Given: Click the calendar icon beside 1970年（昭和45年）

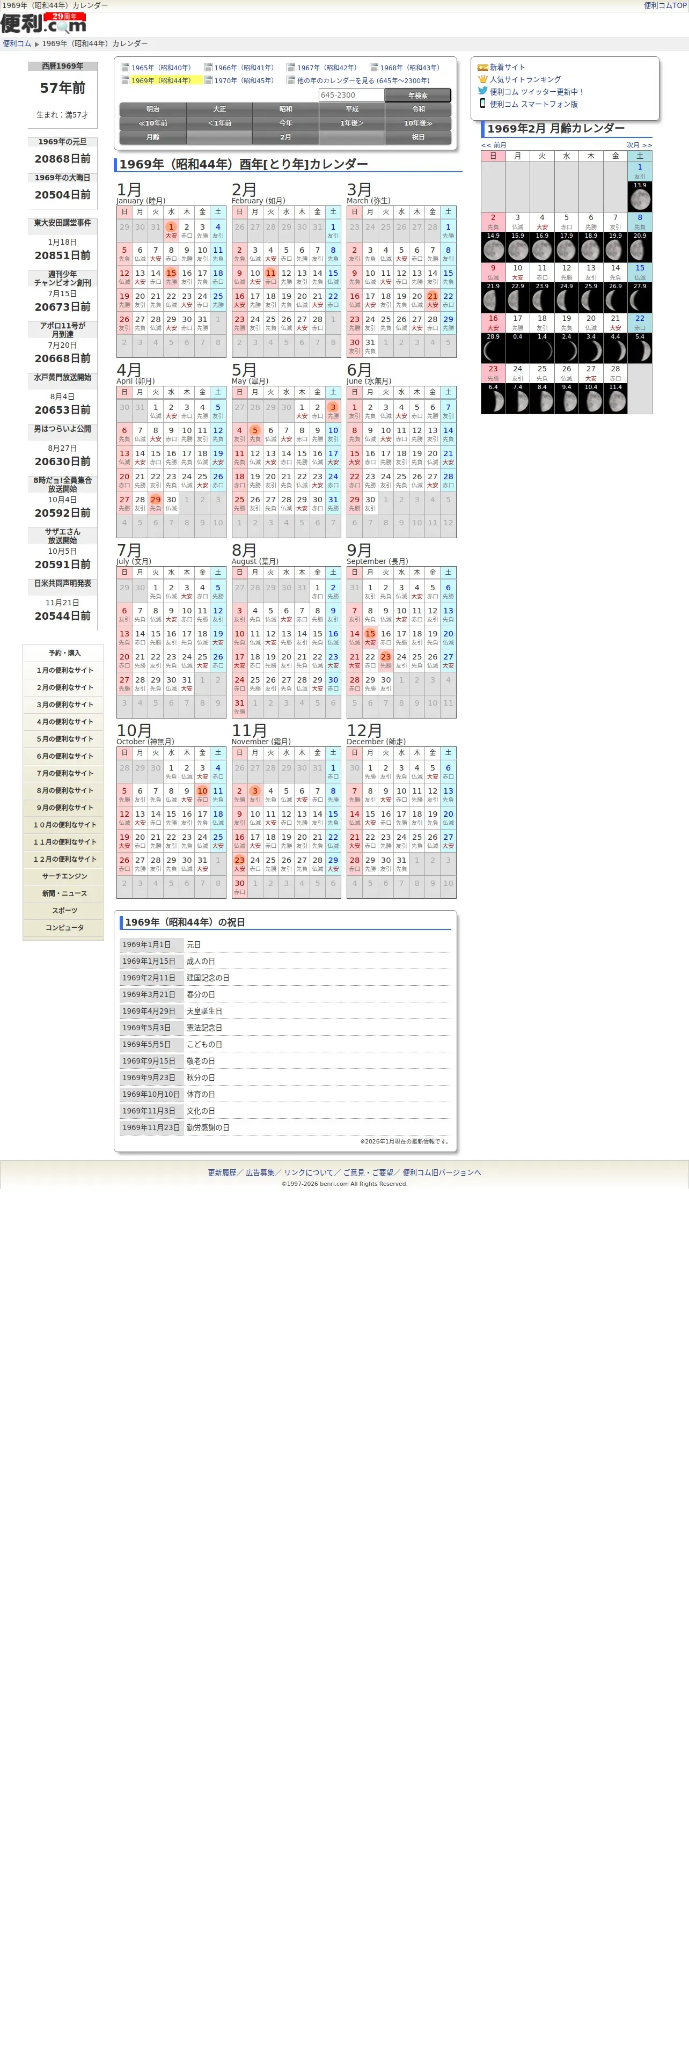Looking at the screenshot, I should [208, 80].
